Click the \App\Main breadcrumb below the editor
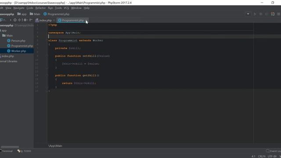281x158 pixels. (x=55, y=146)
